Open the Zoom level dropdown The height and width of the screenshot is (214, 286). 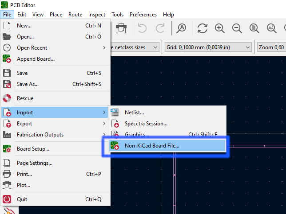pos(272,47)
